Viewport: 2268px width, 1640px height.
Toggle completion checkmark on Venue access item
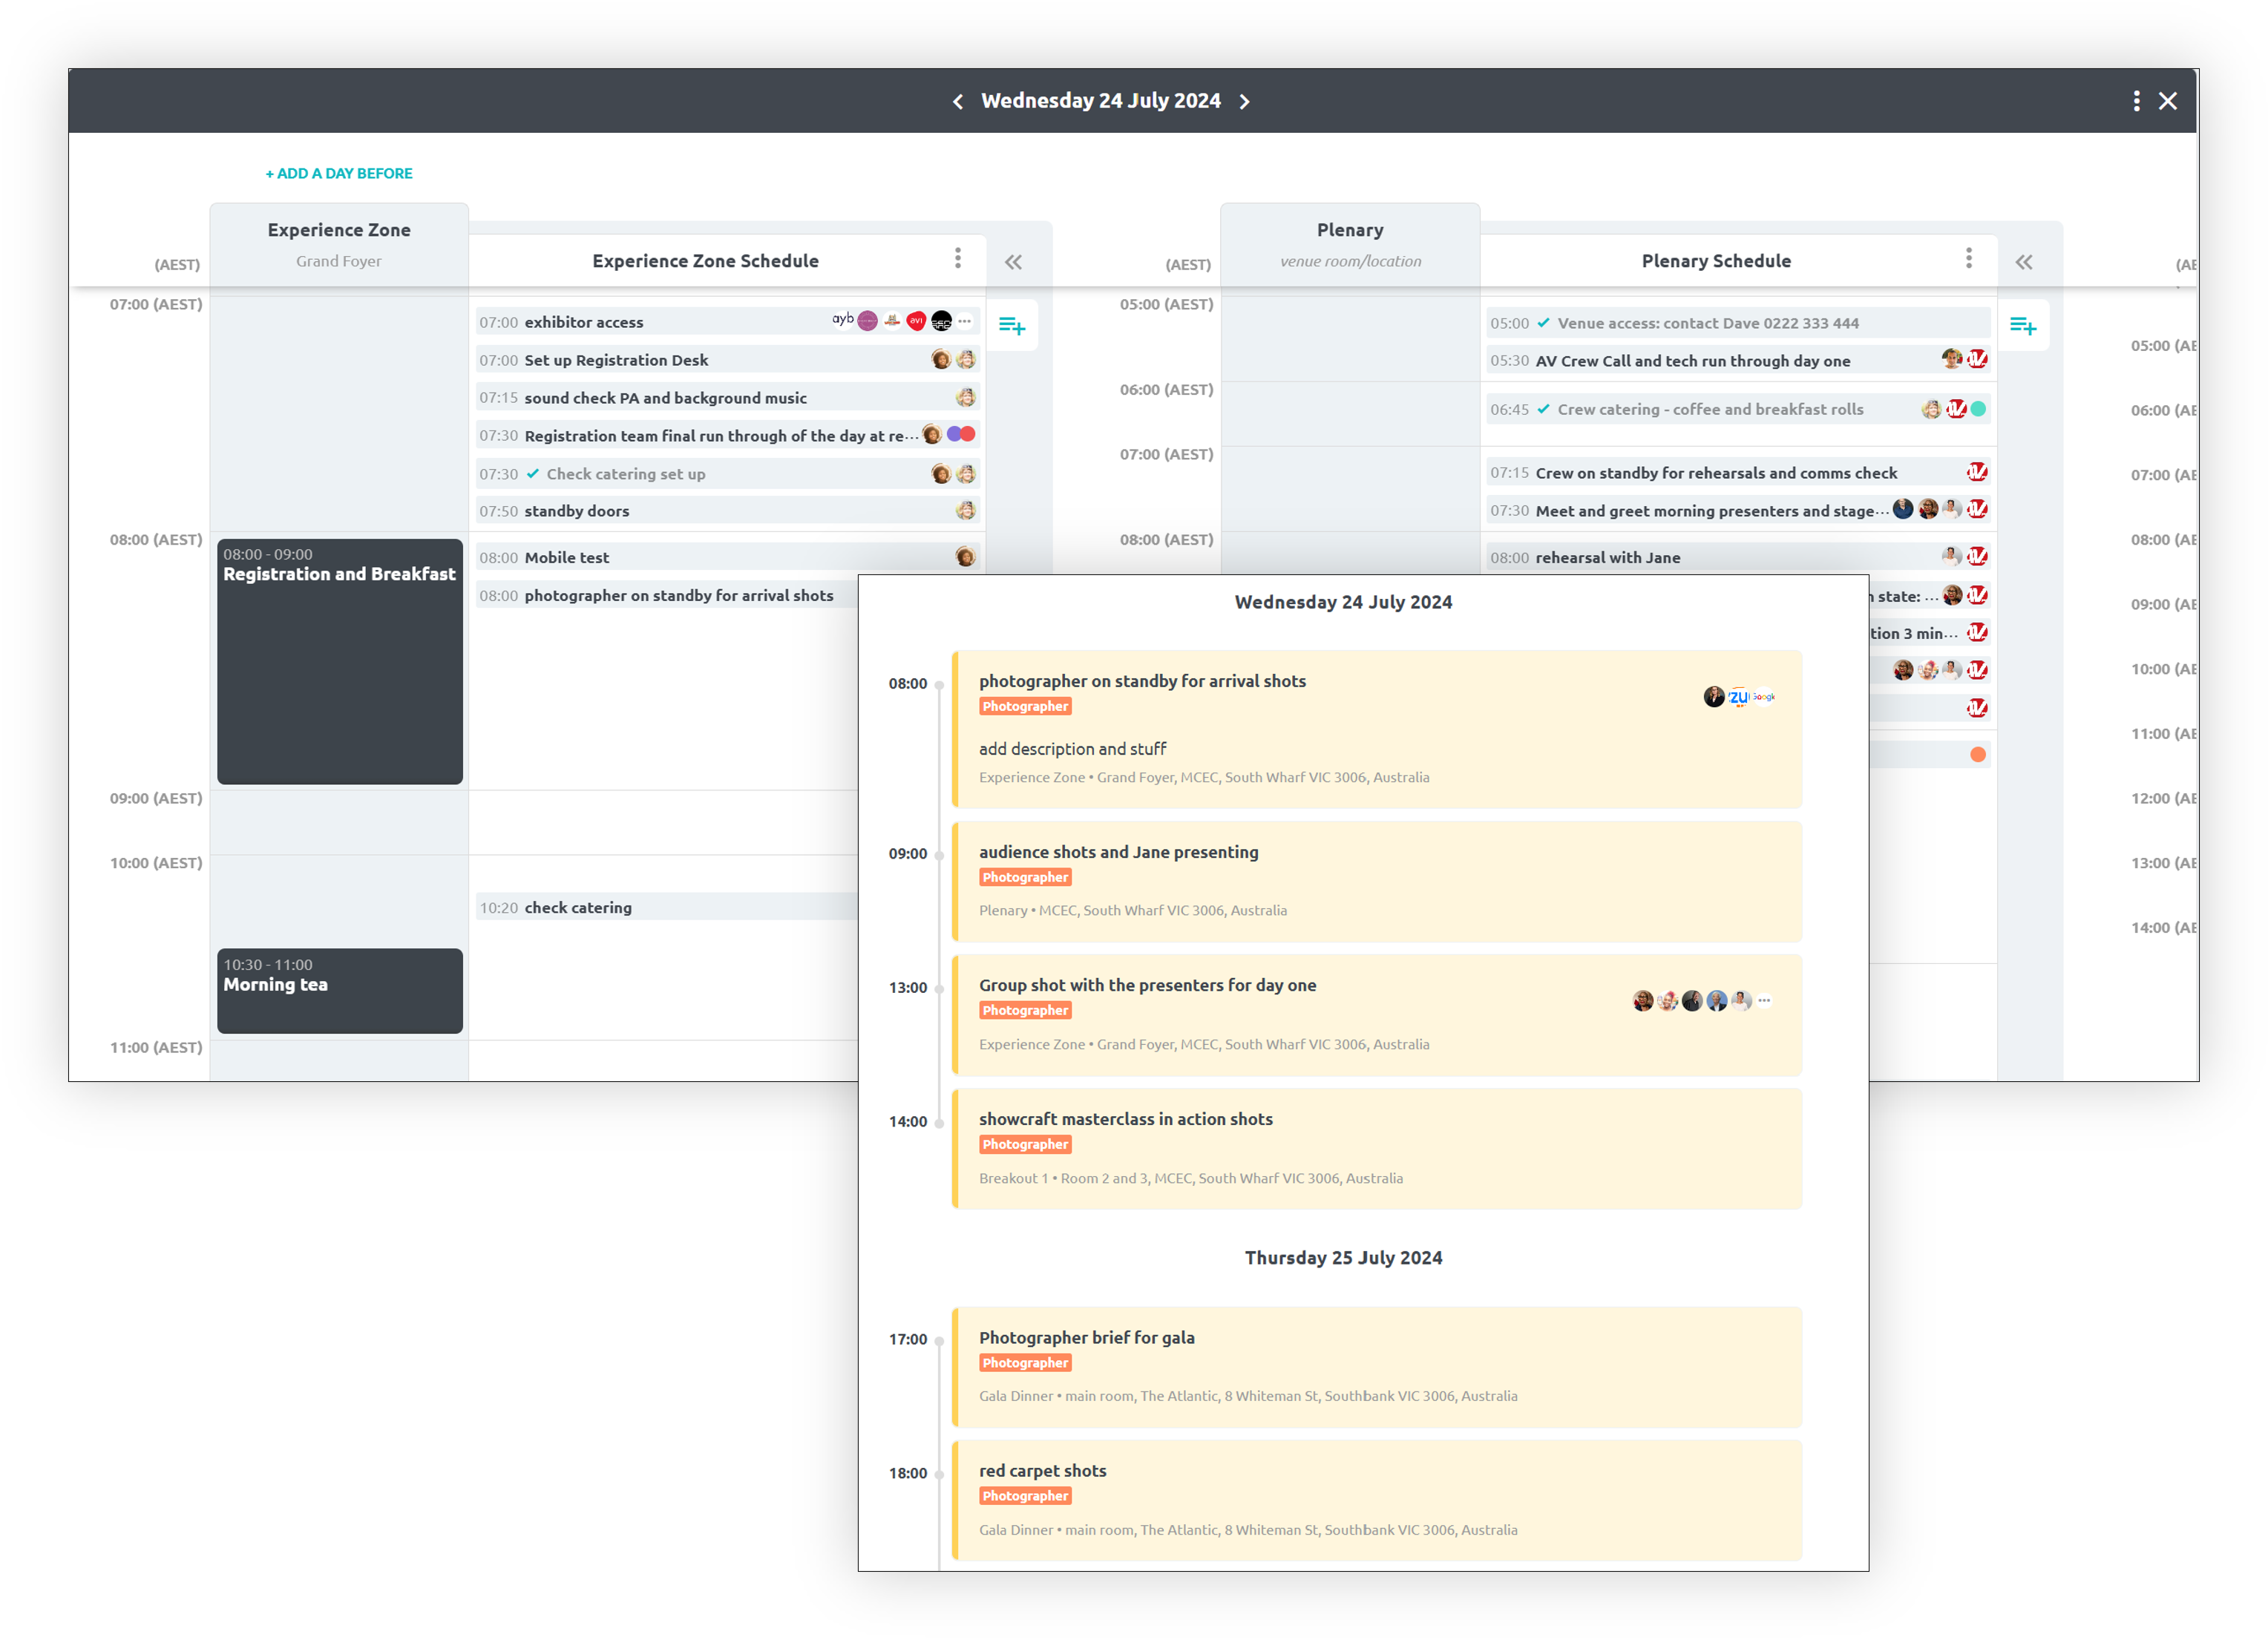[1544, 322]
